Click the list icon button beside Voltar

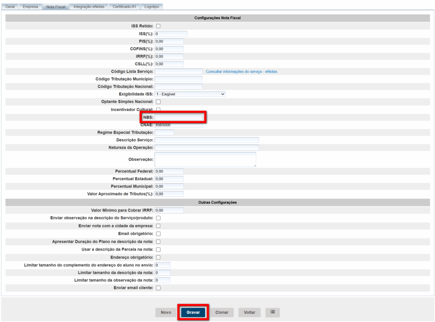click(272, 312)
